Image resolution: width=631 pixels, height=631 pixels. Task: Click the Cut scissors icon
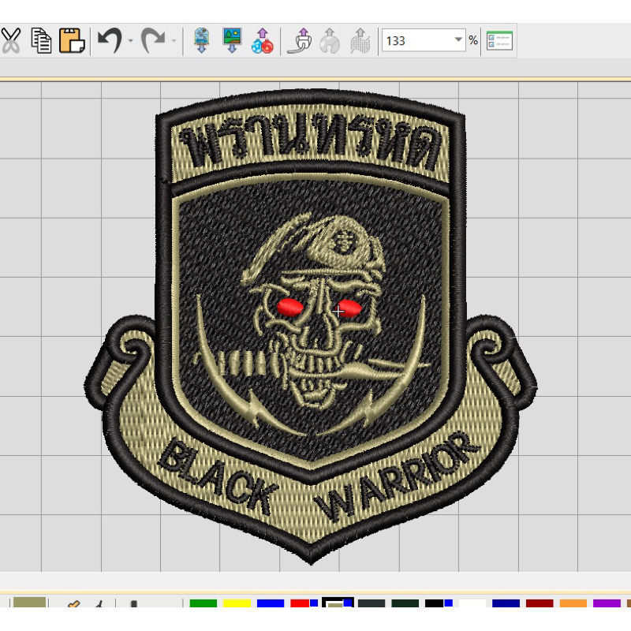click(x=11, y=41)
